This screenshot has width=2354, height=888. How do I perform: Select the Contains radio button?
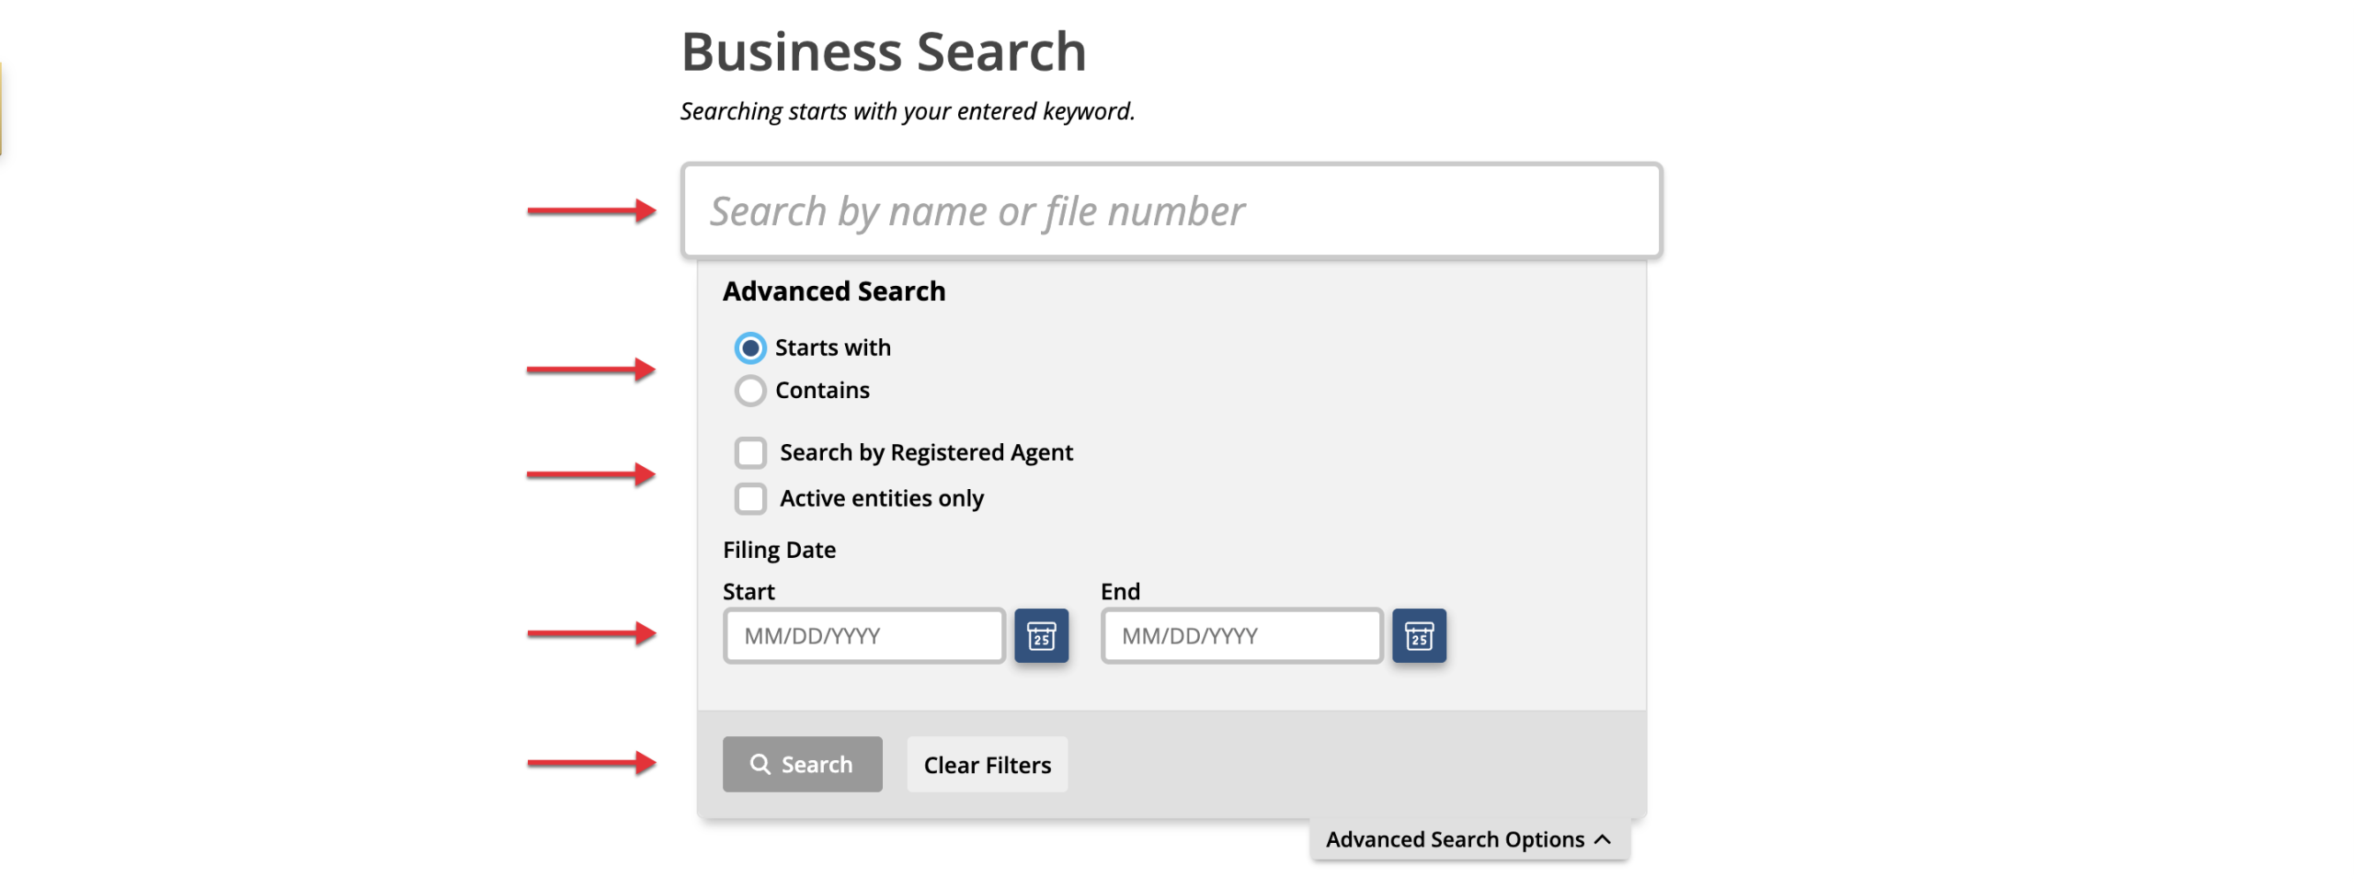pyautogui.click(x=750, y=391)
